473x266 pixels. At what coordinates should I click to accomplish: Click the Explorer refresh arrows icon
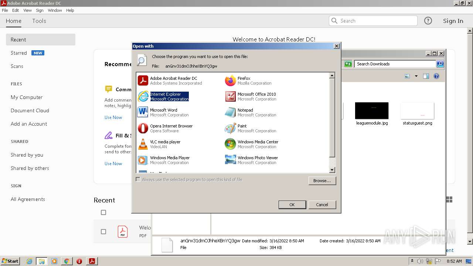[348, 64]
